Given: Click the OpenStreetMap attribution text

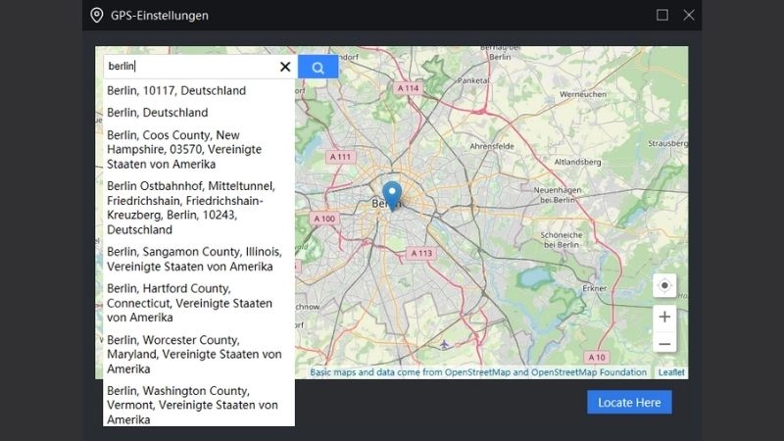Looking at the screenshot, I should tap(478, 372).
